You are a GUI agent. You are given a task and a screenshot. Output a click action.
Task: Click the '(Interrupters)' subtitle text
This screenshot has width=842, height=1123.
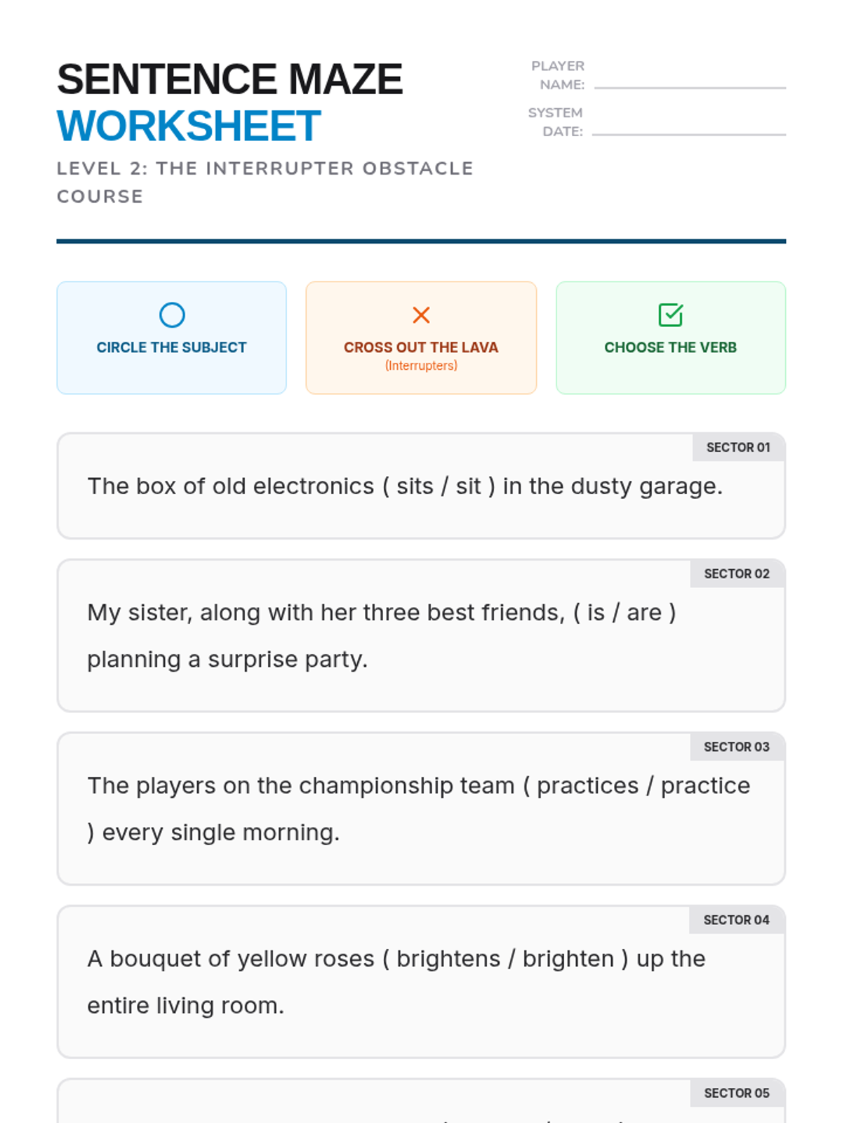421,366
